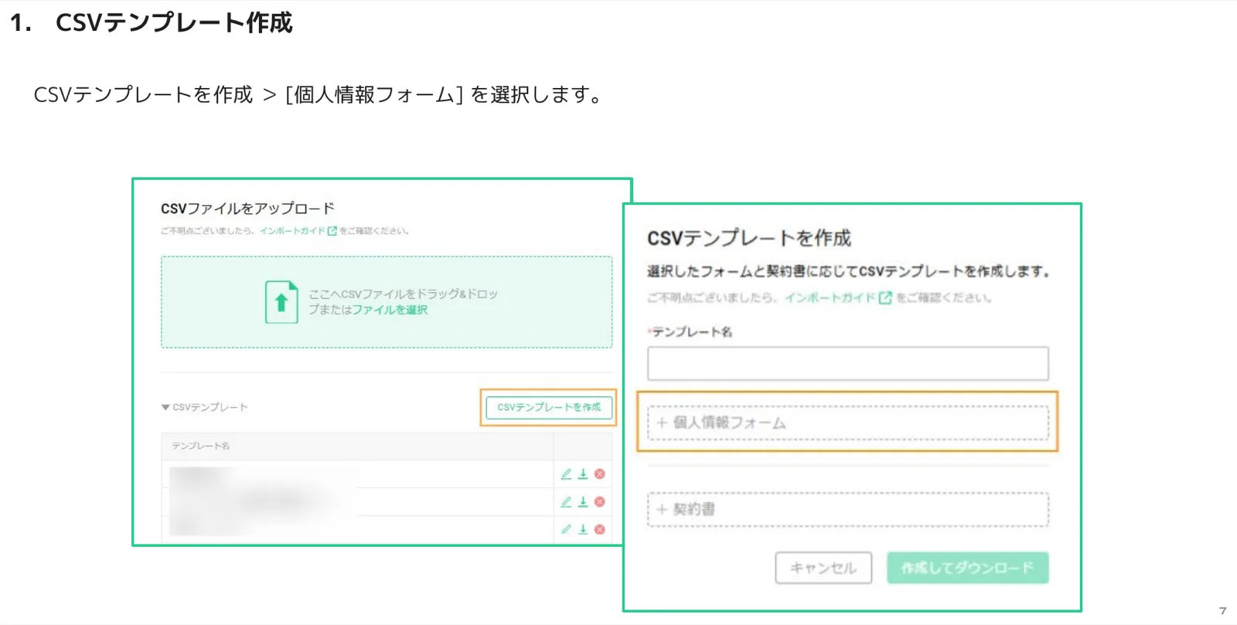Download the second template row
The image size is (1237, 625).
coord(583,502)
